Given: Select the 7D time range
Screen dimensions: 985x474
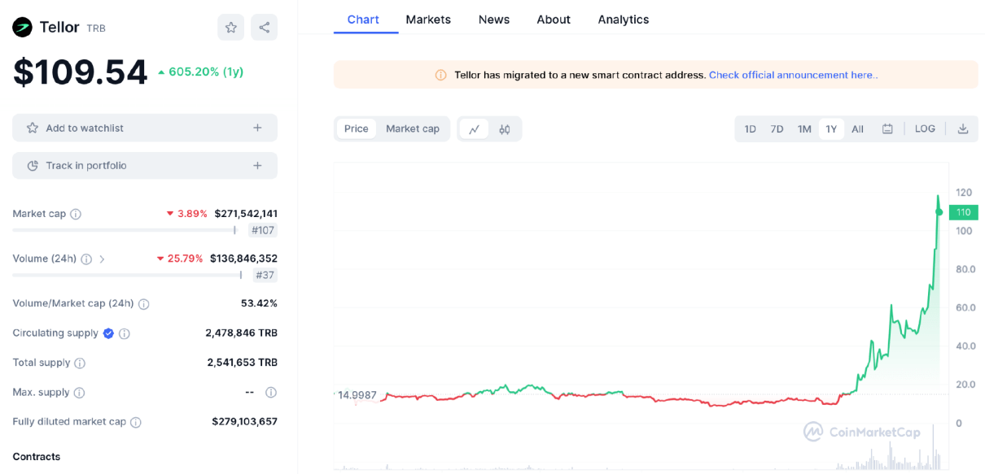Looking at the screenshot, I should 777,129.
